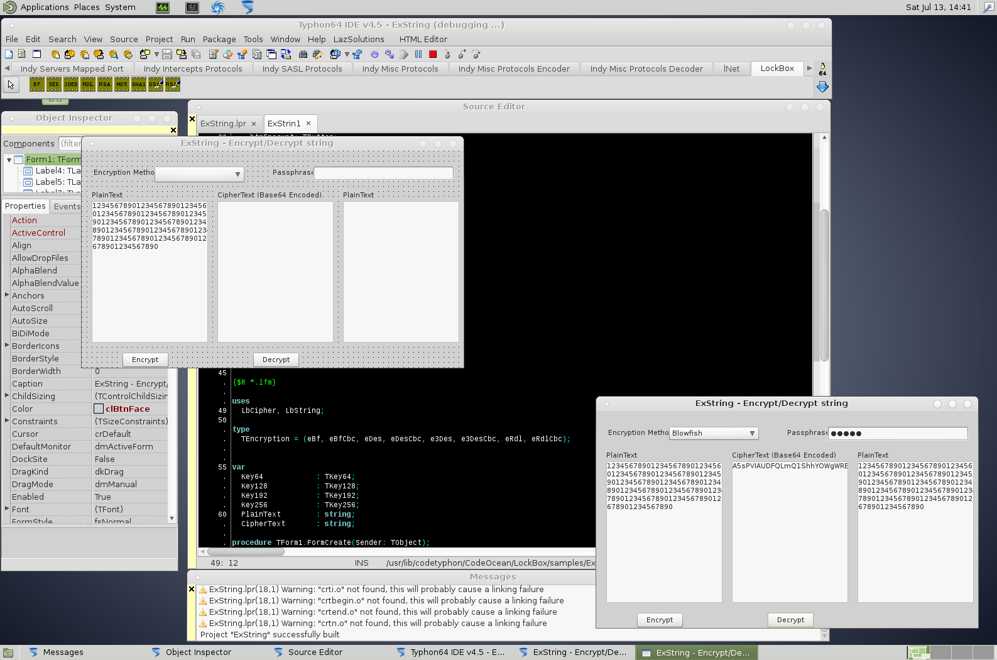The height and width of the screenshot is (660, 997).
Task: Select Label4 in component tree
Action: click(58, 171)
